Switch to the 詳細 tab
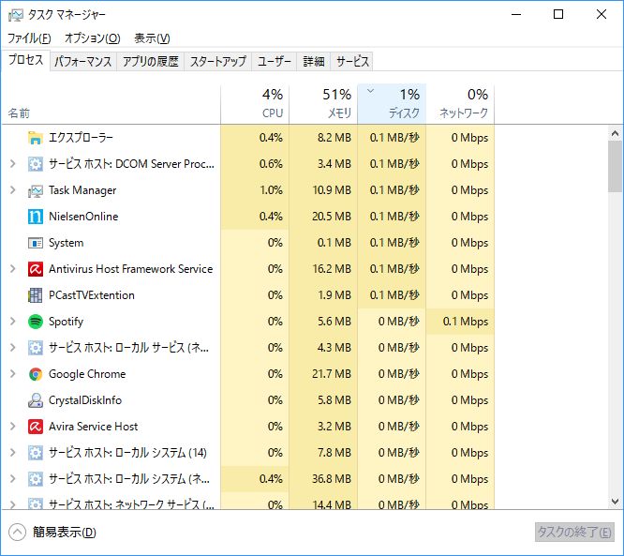The width and height of the screenshot is (624, 556). [x=314, y=61]
